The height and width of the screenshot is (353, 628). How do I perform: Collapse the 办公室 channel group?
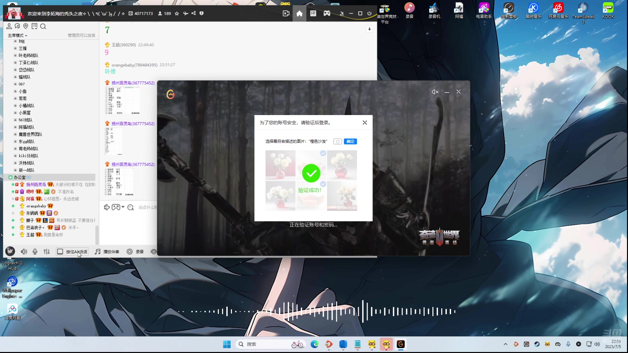10,177
